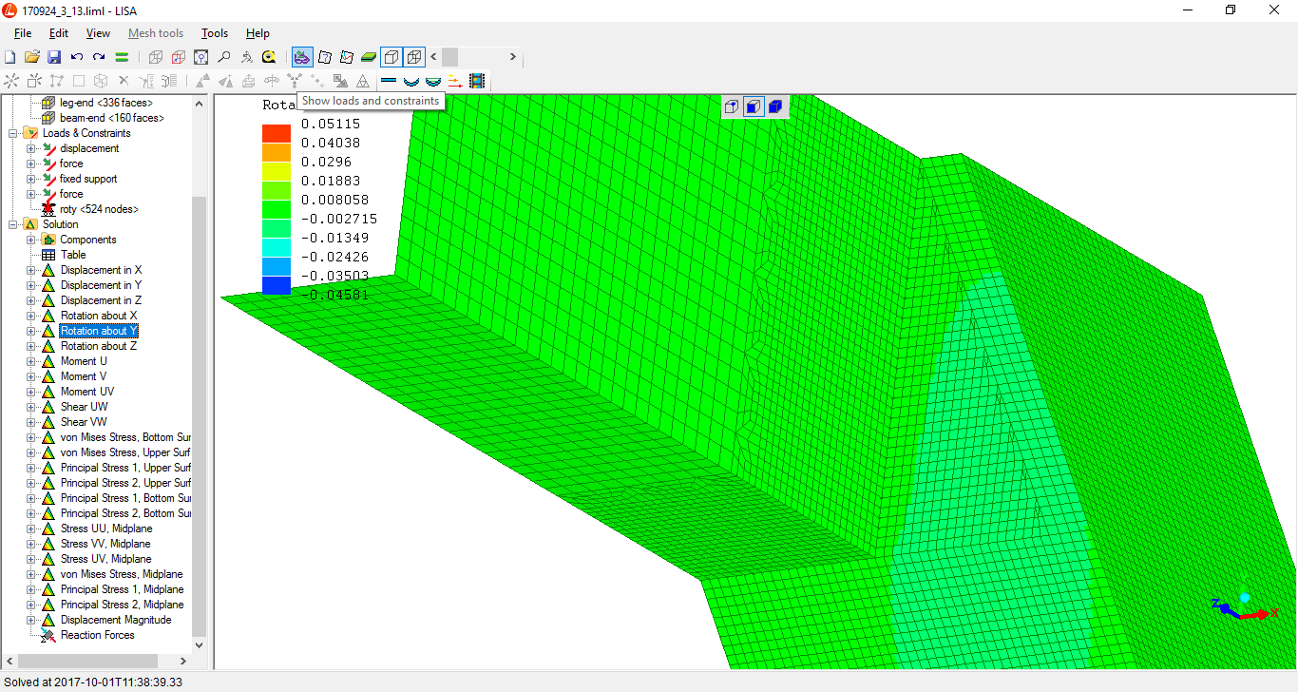Click the animation film strip icon

476,81
